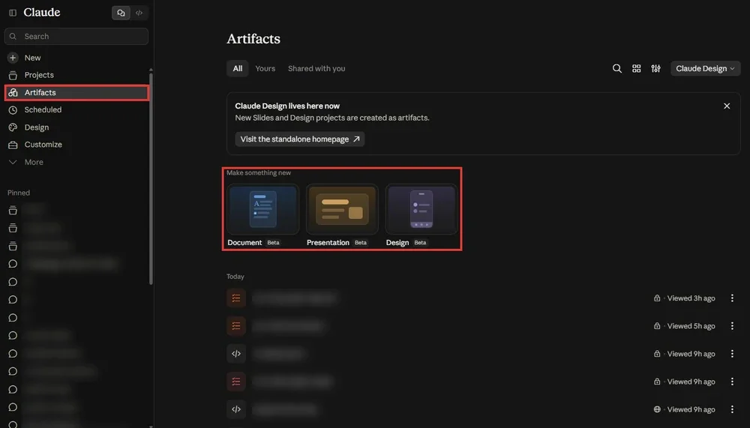Collapse the sidebar using the panel icon
Image resolution: width=750 pixels, height=428 pixels.
point(13,13)
